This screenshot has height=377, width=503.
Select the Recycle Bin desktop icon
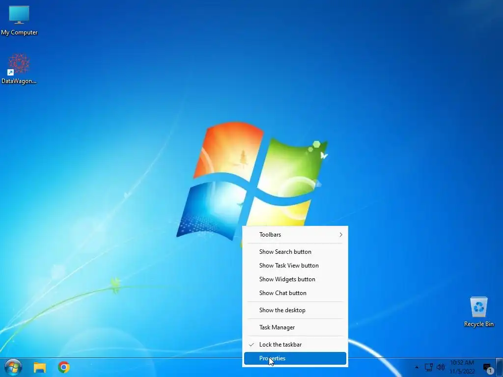tap(478, 312)
